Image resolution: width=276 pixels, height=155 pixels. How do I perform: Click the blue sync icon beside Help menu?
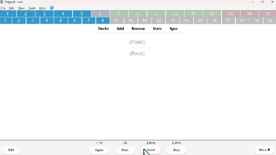52,8
